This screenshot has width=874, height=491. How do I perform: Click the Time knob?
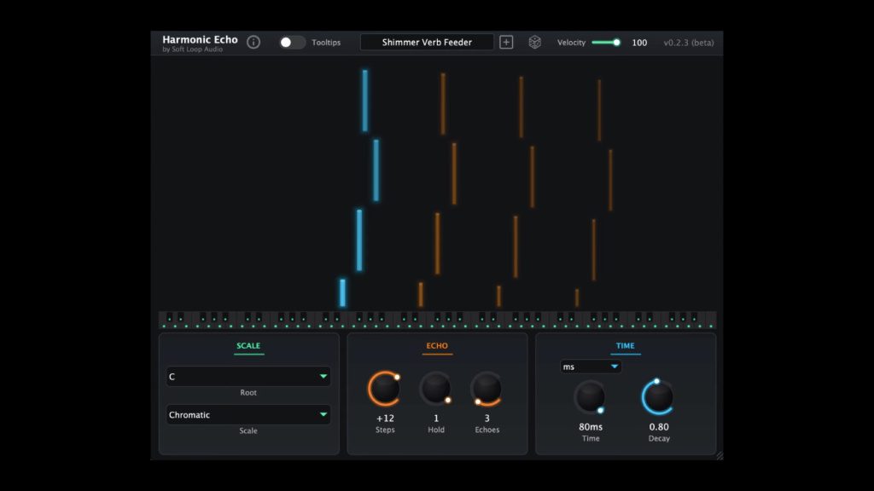(590, 396)
